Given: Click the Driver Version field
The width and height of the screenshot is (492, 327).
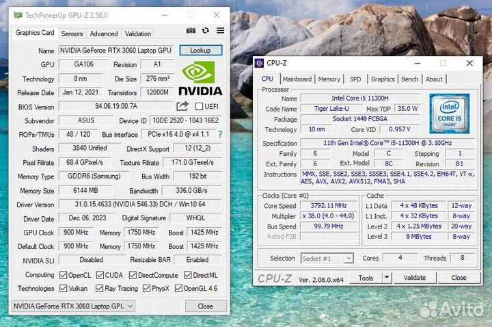Looking at the screenshot, I should coord(140,204).
